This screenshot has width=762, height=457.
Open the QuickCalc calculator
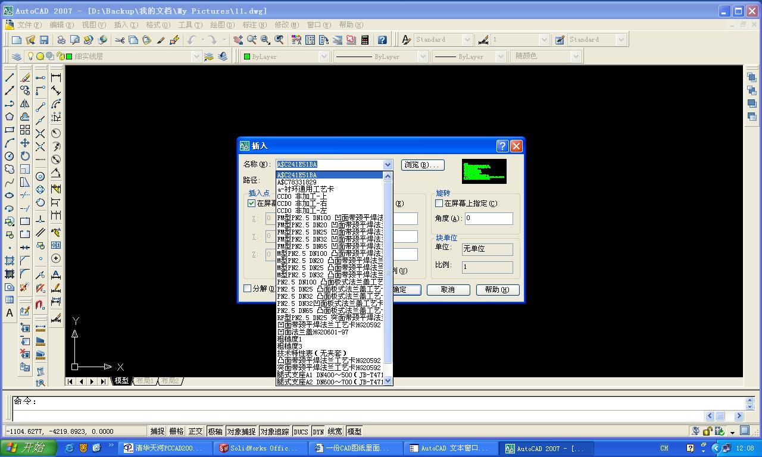[x=365, y=40]
